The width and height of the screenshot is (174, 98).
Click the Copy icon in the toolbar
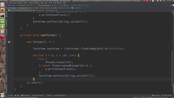[x=21, y=5]
